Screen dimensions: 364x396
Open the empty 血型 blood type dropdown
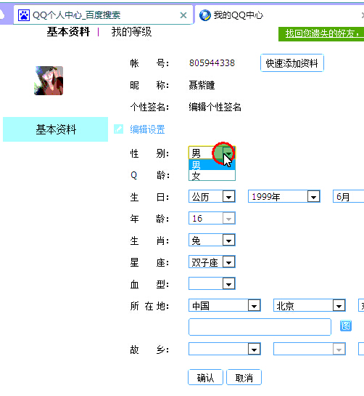(x=212, y=283)
